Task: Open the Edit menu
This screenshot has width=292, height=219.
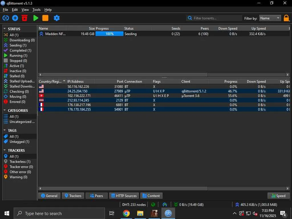Action: click(x=15, y=10)
